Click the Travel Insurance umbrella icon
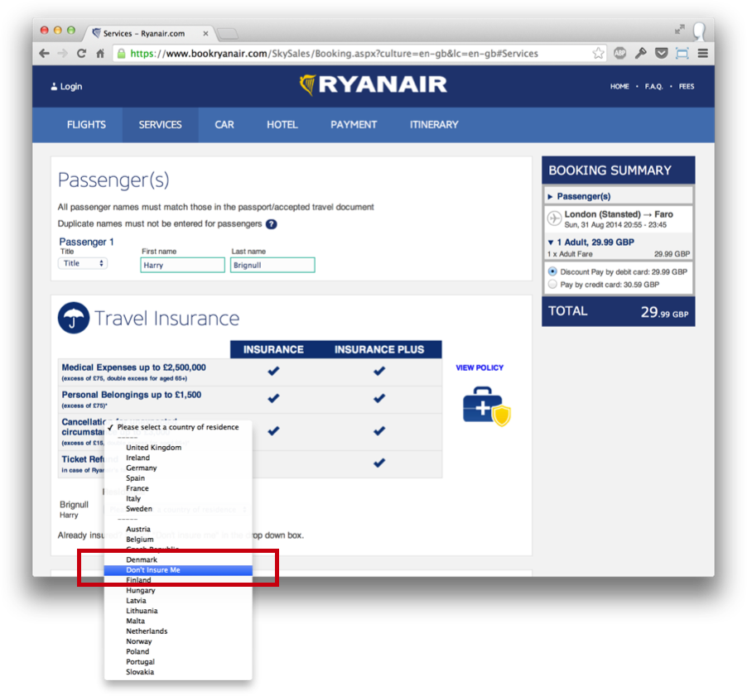This screenshot has height=696, width=747. pyautogui.click(x=74, y=318)
